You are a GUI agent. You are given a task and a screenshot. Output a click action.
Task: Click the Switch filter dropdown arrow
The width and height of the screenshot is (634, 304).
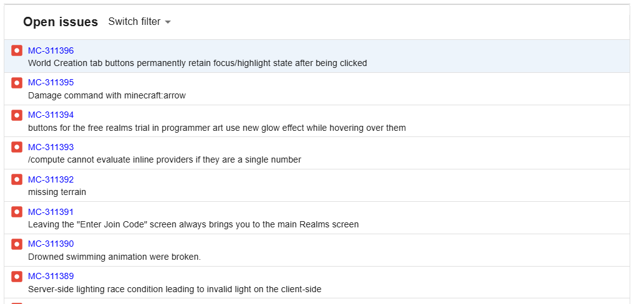[168, 22]
